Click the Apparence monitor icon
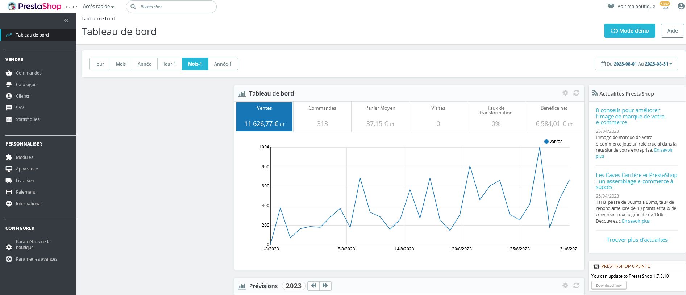Screen dimensions: 686x295 click(x=9, y=169)
